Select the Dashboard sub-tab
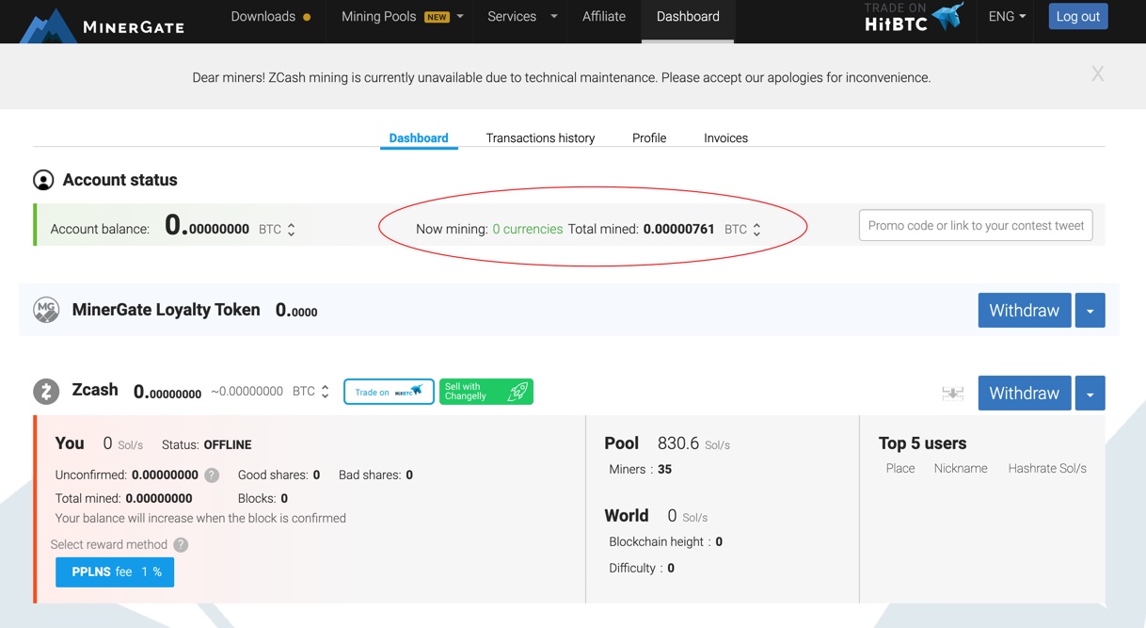Viewport: 1146px width, 628px height. [419, 138]
